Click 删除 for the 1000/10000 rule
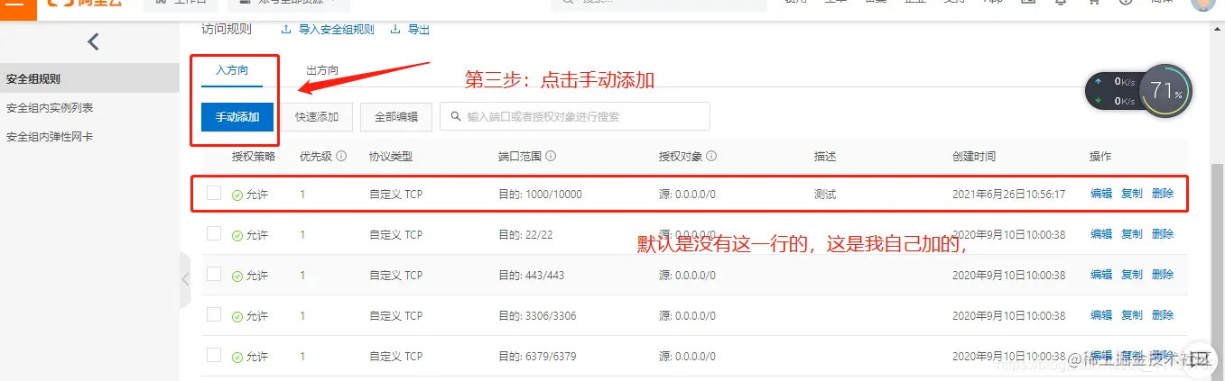The width and height of the screenshot is (1225, 381). pos(1163,194)
